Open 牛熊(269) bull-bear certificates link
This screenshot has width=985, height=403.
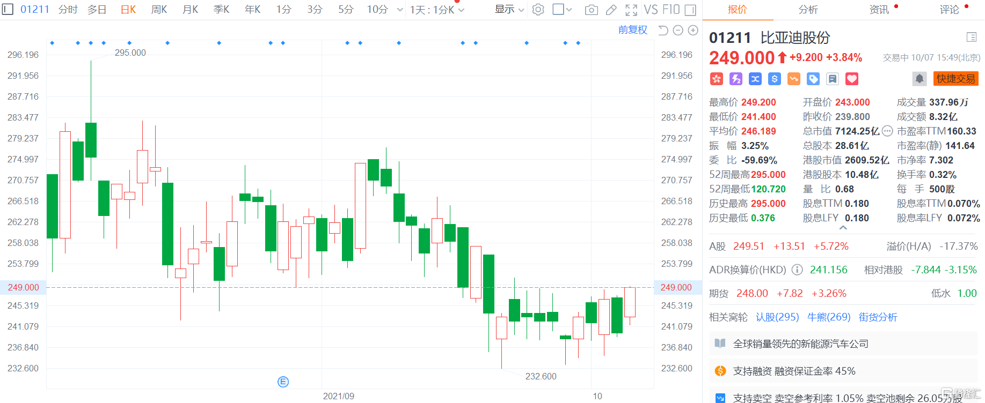(829, 317)
